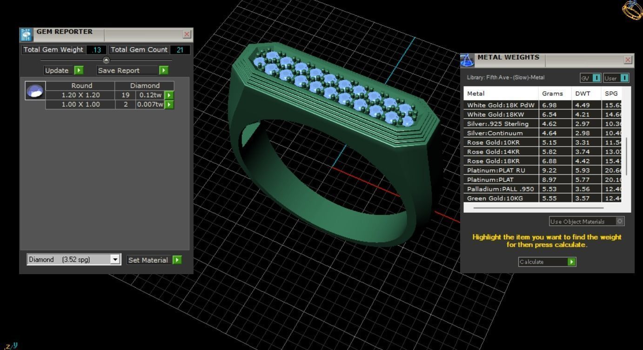Select Green Gold:10KG row
This screenshot has width=643, height=350.
[x=543, y=198]
